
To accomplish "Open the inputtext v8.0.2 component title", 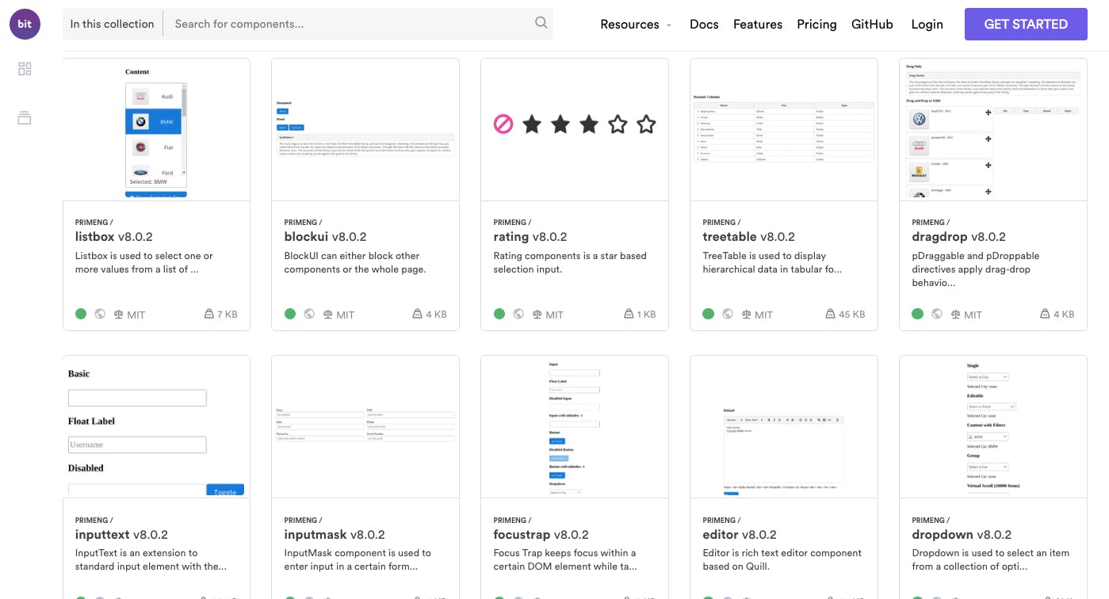I will pos(121,535).
